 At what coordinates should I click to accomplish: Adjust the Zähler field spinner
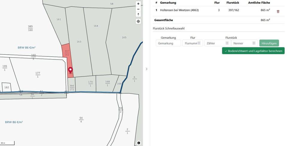tap(227, 43)
